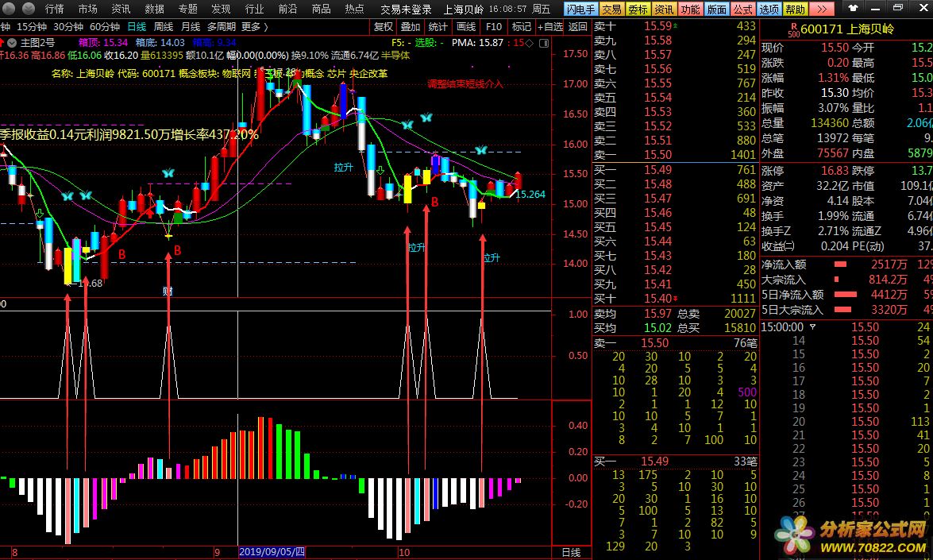Open the 多周期 multi-period view
933x560 pixels.
click(x=222, y=27)
